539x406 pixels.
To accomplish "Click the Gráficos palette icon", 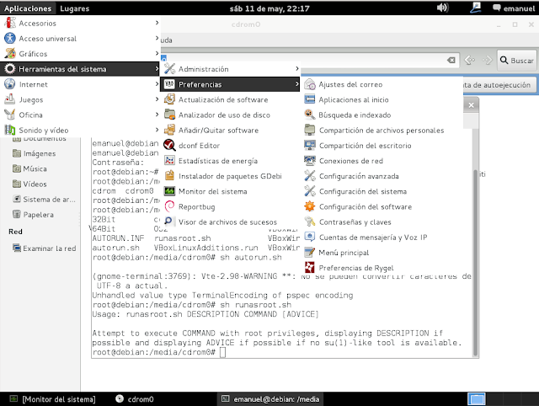I will (x=10, y=54).
